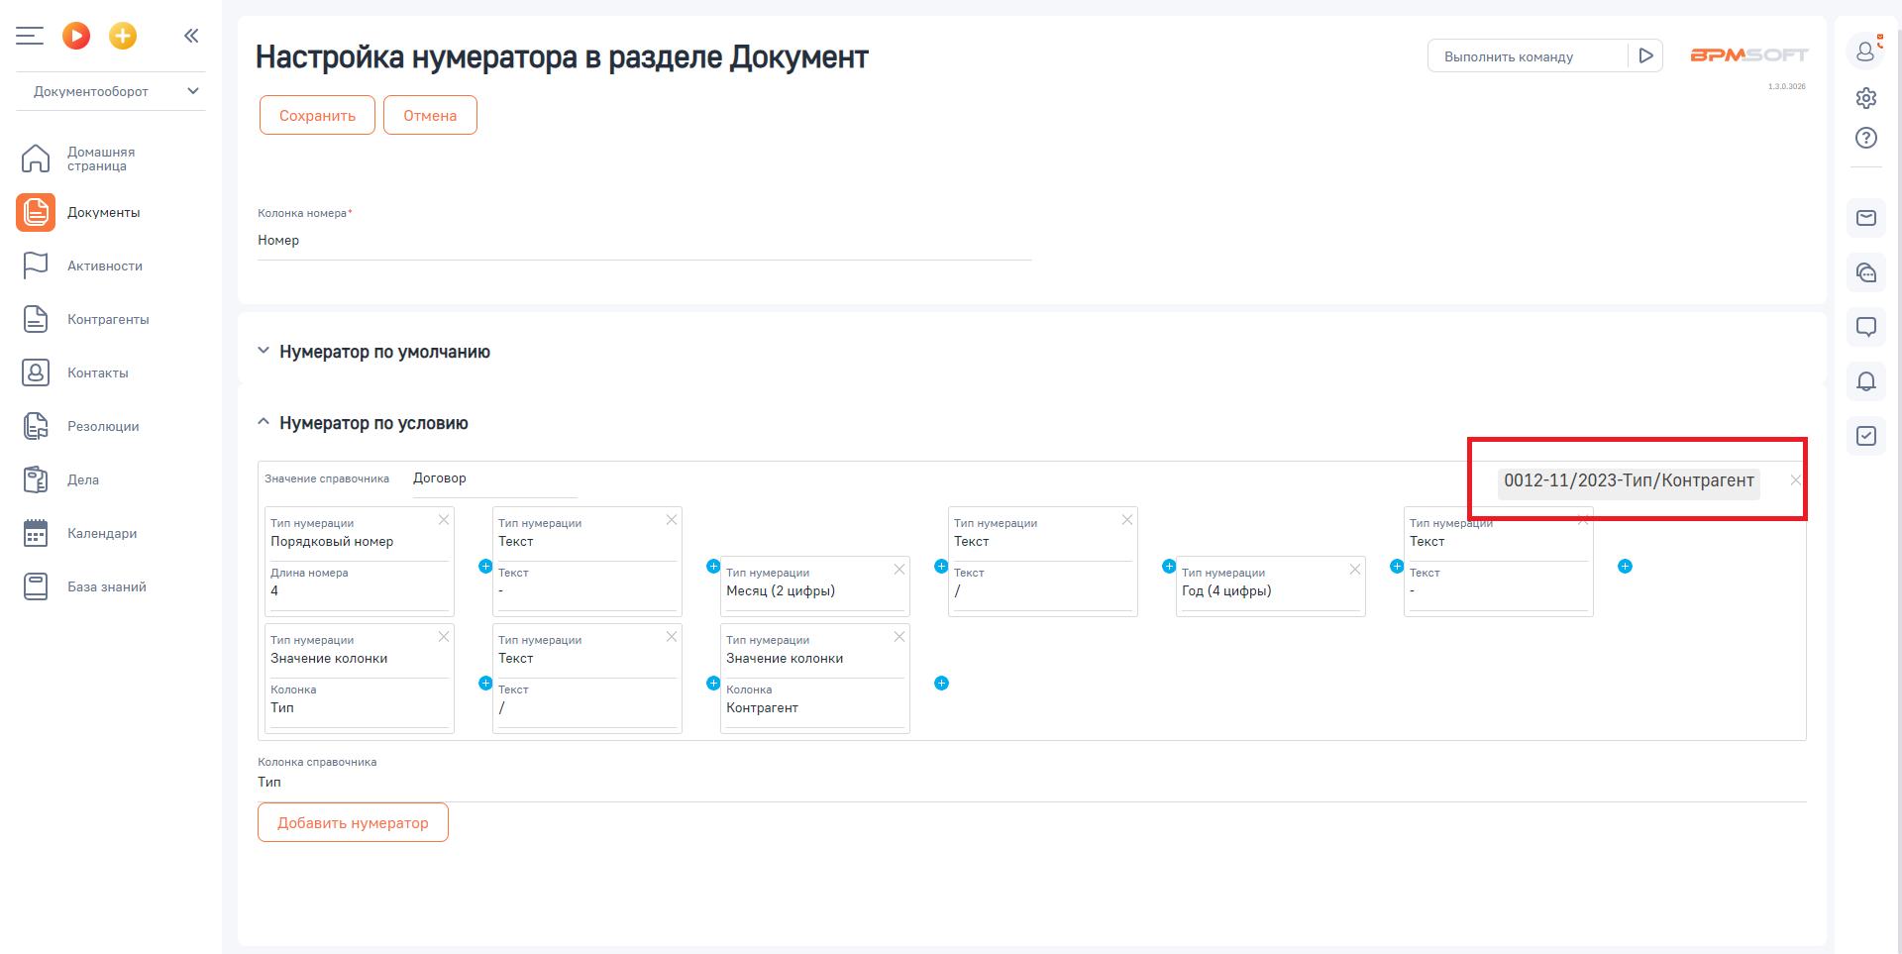This screenshot has height=954, width=1902.
Task: Focus the Выполнить команду input
Action: pyautogui.click(x=1528, y=56)
